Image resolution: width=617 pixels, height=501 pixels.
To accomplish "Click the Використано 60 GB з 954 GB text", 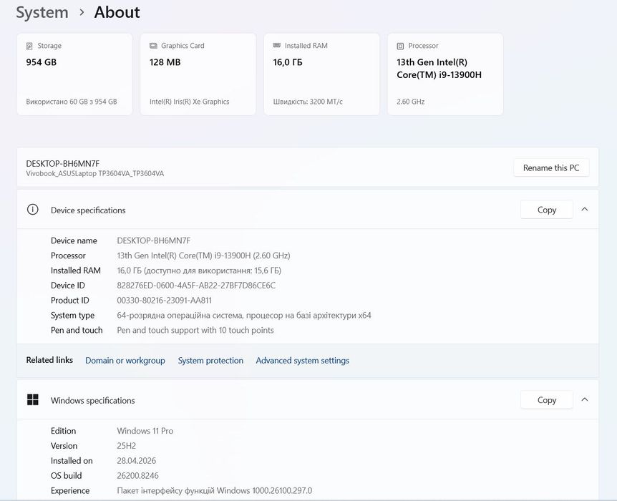I will point(72,102).
